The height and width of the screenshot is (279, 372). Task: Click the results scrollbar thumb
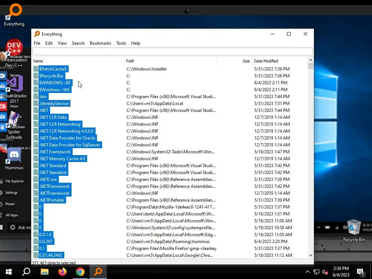(311, 66)
